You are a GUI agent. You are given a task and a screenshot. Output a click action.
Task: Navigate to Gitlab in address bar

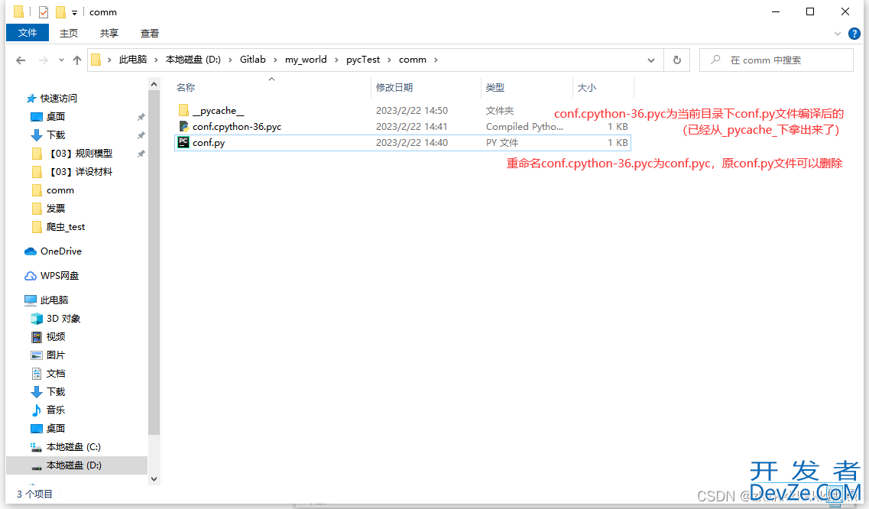pos(253,60)
